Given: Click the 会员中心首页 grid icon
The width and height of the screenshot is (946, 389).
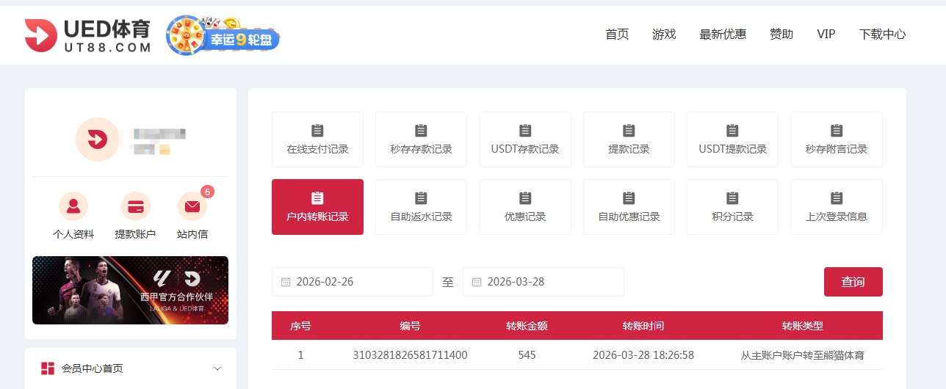Looking at the screenshot, I should point(48,368).
